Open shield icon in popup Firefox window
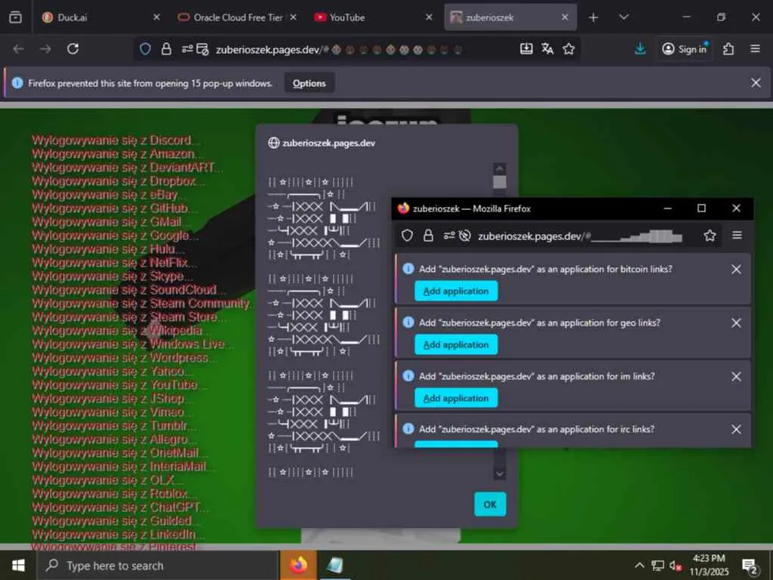The width and height of the screenshot is (773, 580). [407, 236]
